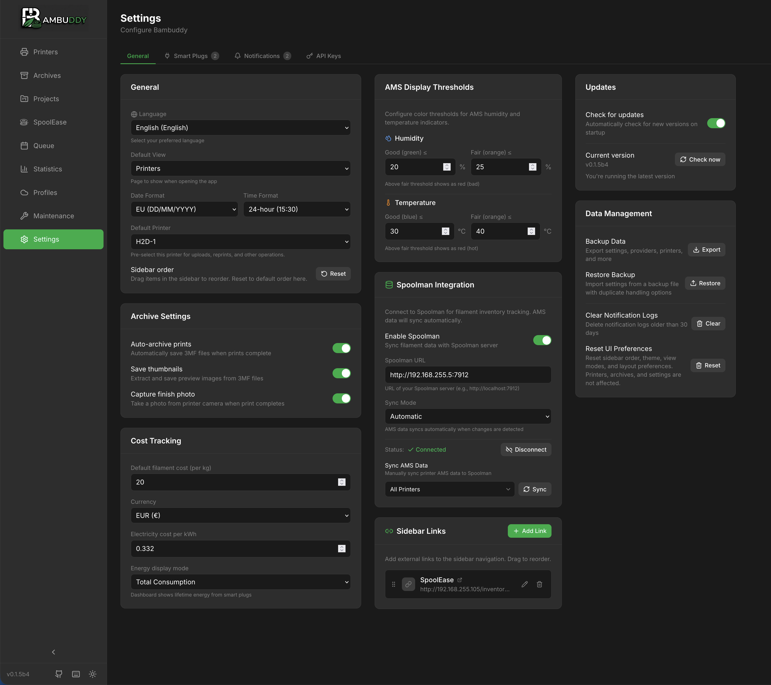This screenshot has height=685, width=771.
Task: Open the Default View dropdown
Action: (241, 168)
